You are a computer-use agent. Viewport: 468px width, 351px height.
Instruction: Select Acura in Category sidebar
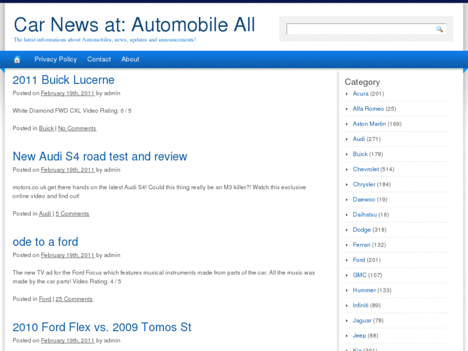[360, 93]
